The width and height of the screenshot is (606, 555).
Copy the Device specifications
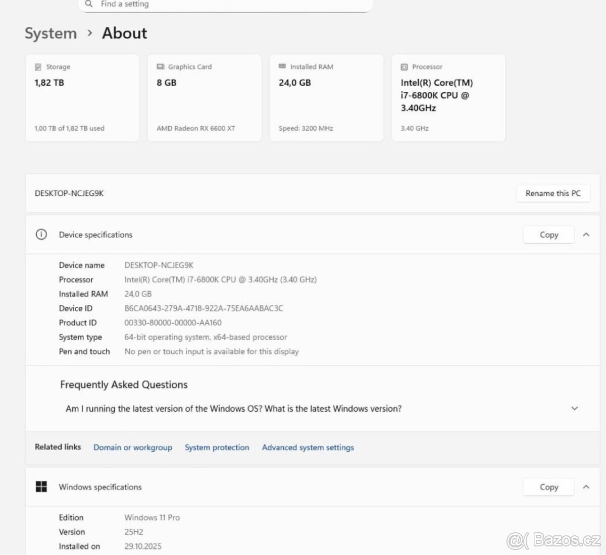549,235
